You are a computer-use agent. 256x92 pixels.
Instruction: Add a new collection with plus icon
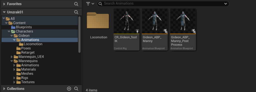69,89
